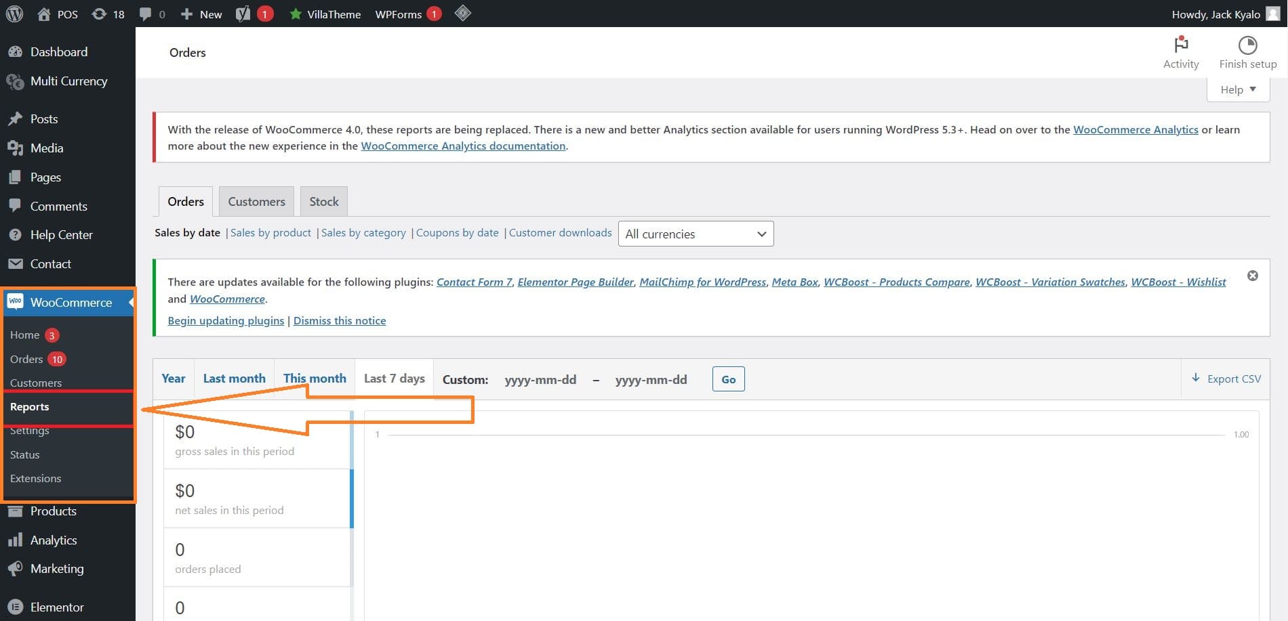
Task: Dismiss the plugin updates notice
Action: pyautogui.click(x=1253, y=276)
